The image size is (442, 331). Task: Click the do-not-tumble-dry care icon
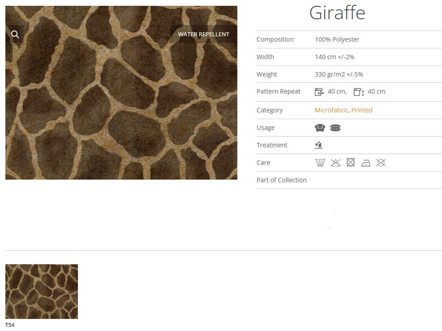[350, 163]
